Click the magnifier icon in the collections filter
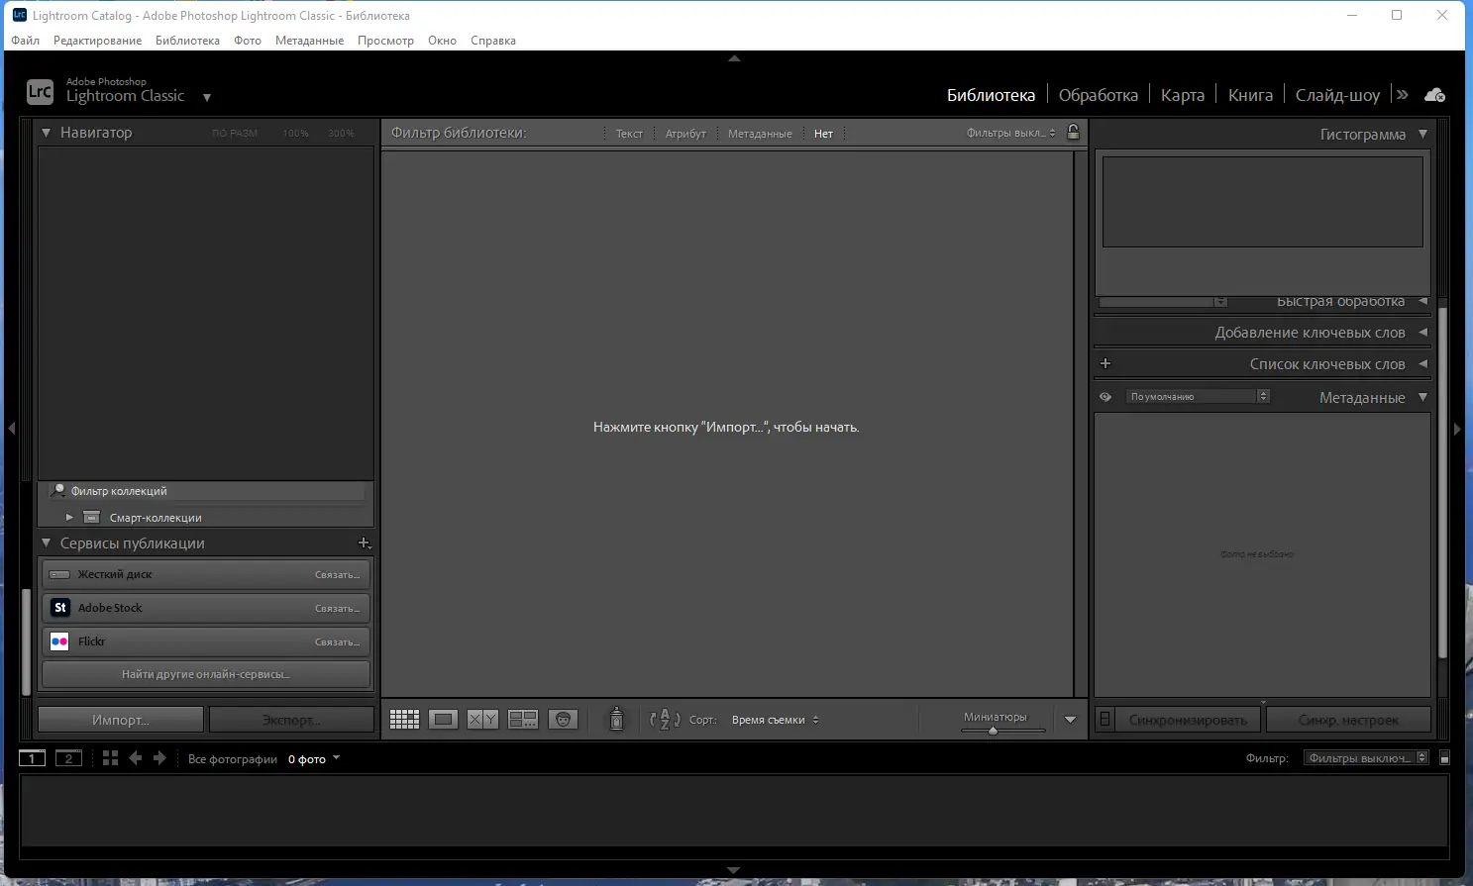This screenshot has height=886, width=1473. pyautogui.click(x=58, y=490)
